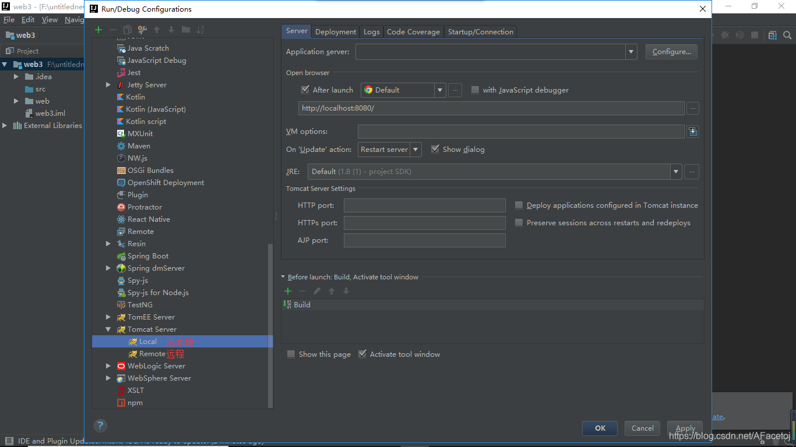Expand the TomEE Server node
Image resolution: width=796 pixels, height=447 pixels.
108,317
